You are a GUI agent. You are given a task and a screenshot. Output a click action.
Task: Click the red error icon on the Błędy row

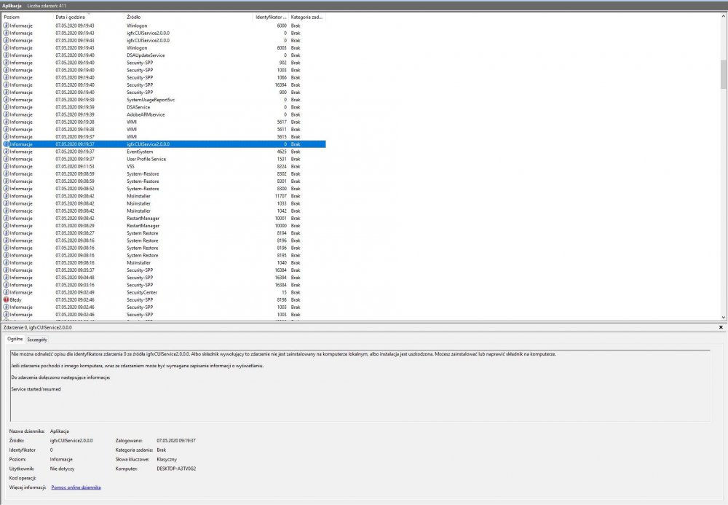(x=6, y=300)
